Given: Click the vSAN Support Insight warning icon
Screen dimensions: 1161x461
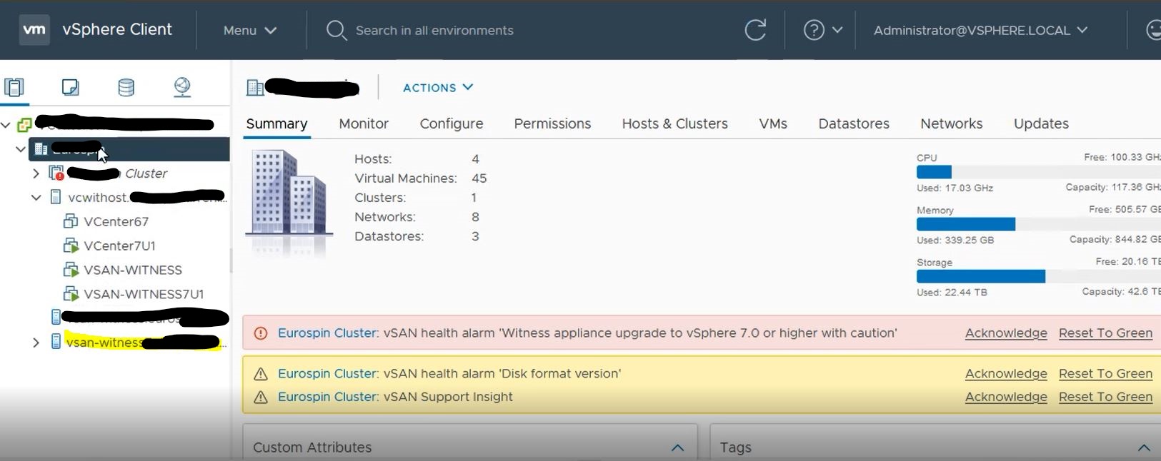Looking at the screenshot, I should click(261, 397).
